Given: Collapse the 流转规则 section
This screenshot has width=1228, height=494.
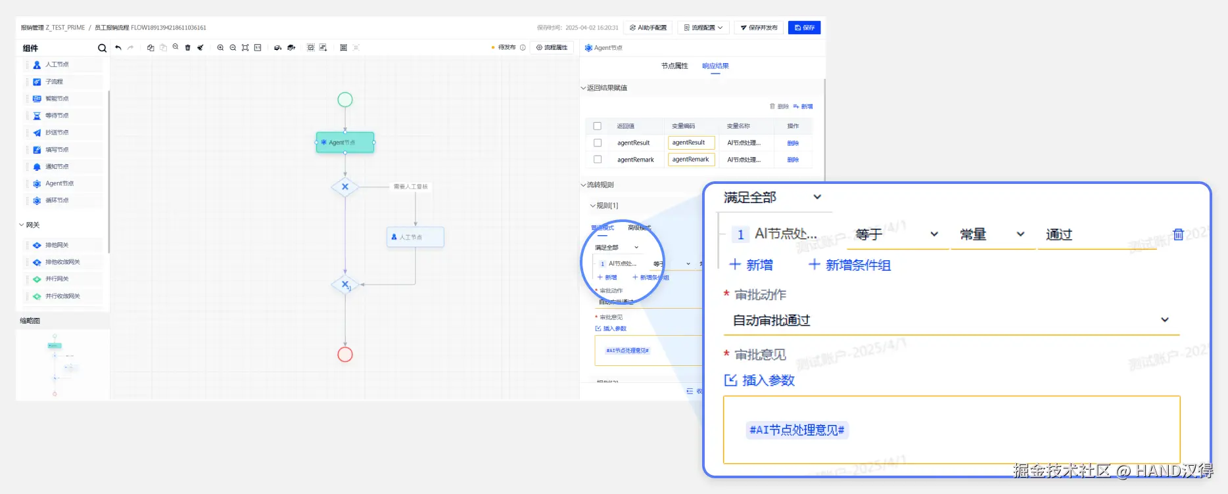Looking at the screenshot, I should click(583, 185).
